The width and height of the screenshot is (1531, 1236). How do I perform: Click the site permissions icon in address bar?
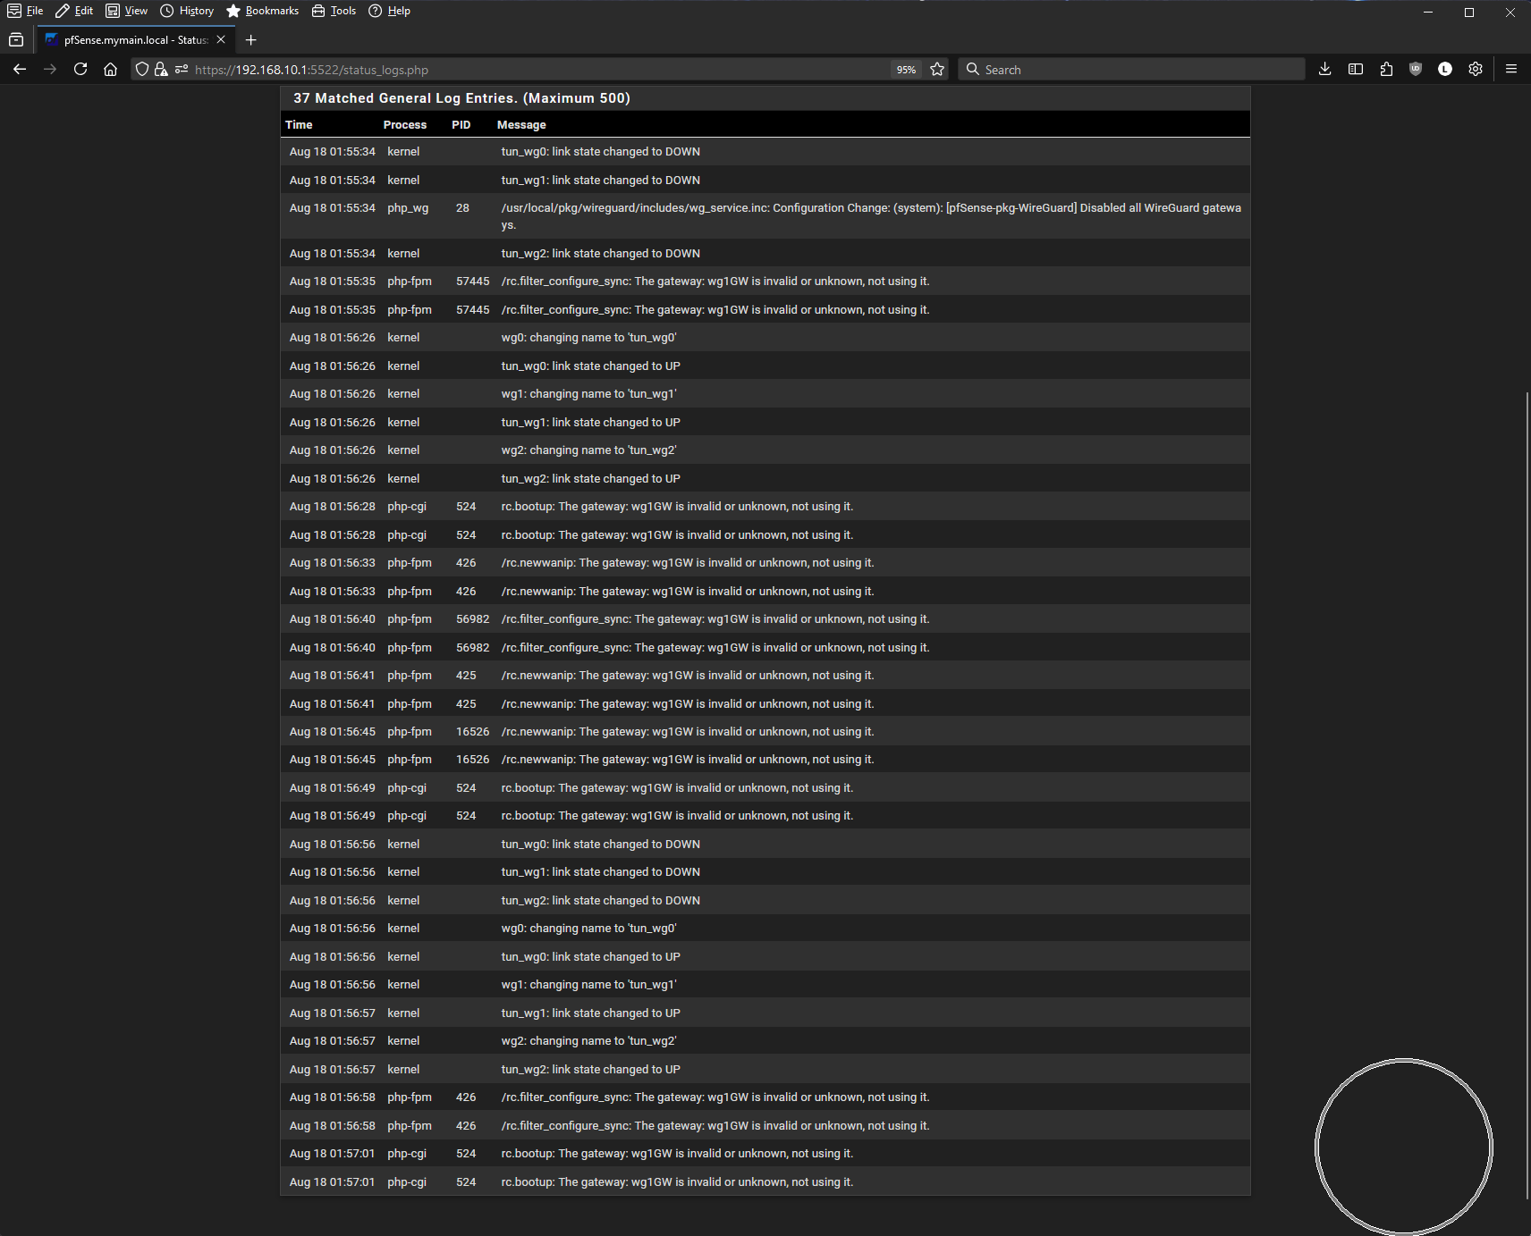182,69
